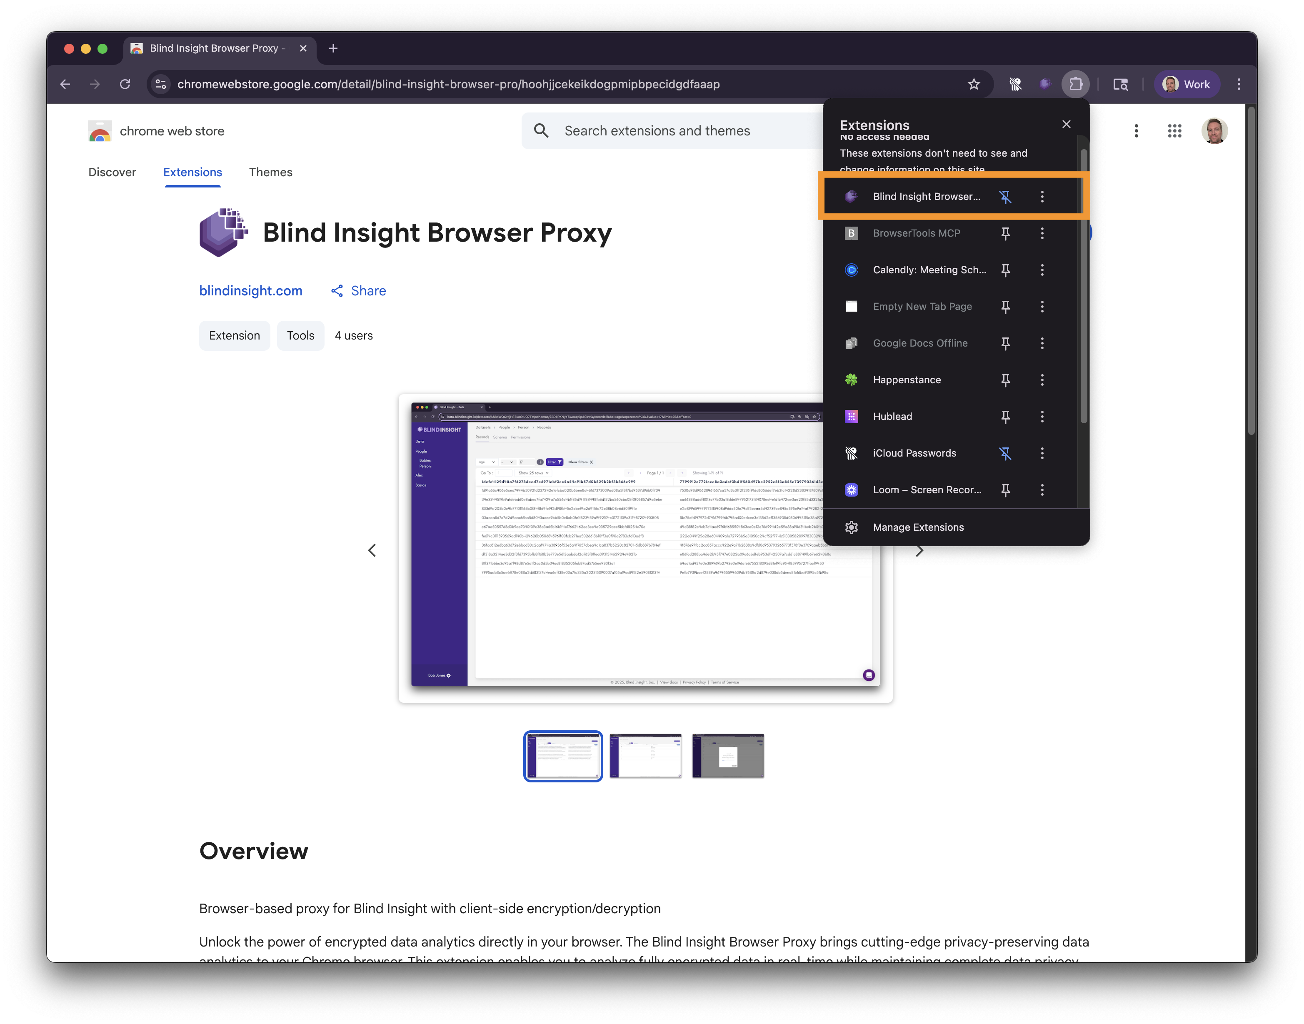This screenshot has width=1304, height=1024.
Task: Click the Google account avatar
Action: coord(1214,131)
